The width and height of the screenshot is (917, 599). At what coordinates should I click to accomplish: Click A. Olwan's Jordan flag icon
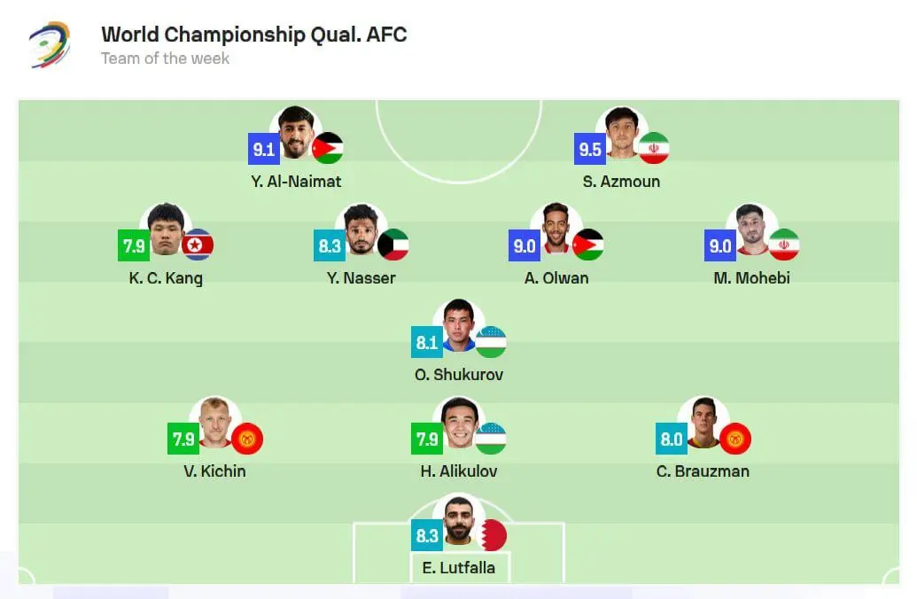(587, 245)
